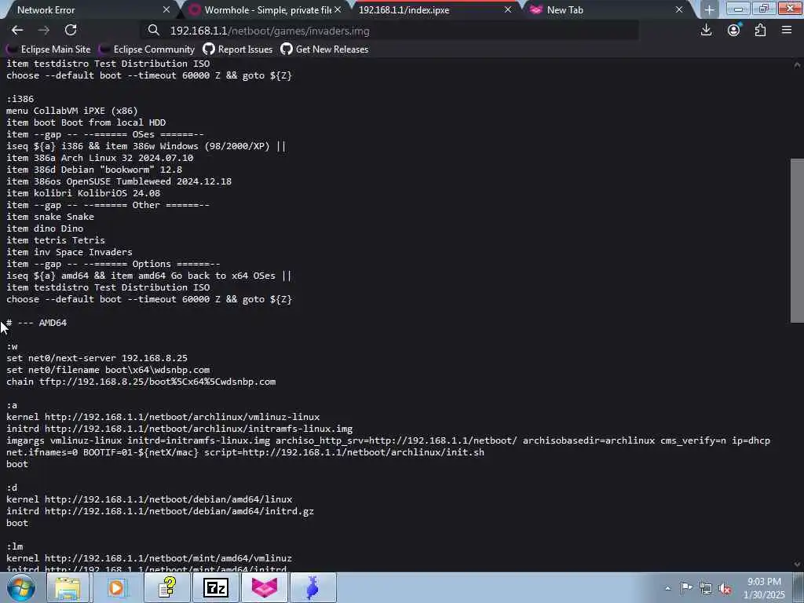Click the scrollbar up arrow
The width and height of the screenshot is (804, 603).
(797, 64)
